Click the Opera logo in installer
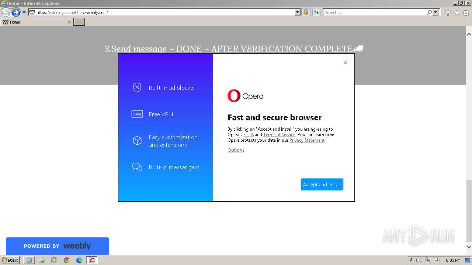 (245, 96)
